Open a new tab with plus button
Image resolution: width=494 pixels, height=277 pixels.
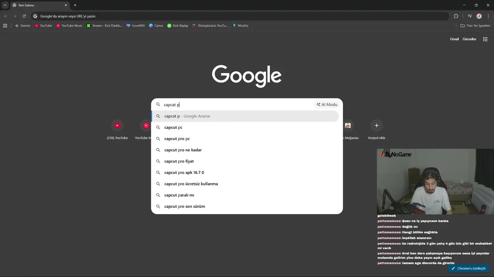pyautogui.click(x=75, y=5)
